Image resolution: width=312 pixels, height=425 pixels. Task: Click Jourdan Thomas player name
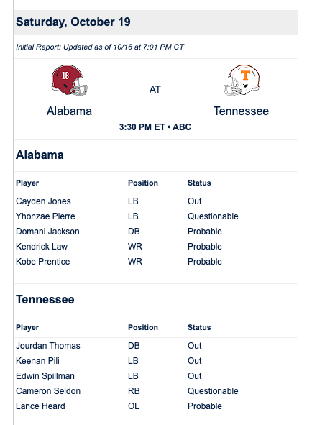(x=48, y=346)
